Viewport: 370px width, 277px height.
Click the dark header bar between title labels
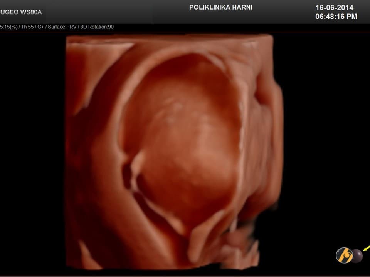[116, 12]
